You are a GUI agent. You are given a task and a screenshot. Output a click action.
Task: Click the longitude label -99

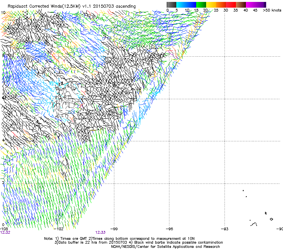point(114,229)
